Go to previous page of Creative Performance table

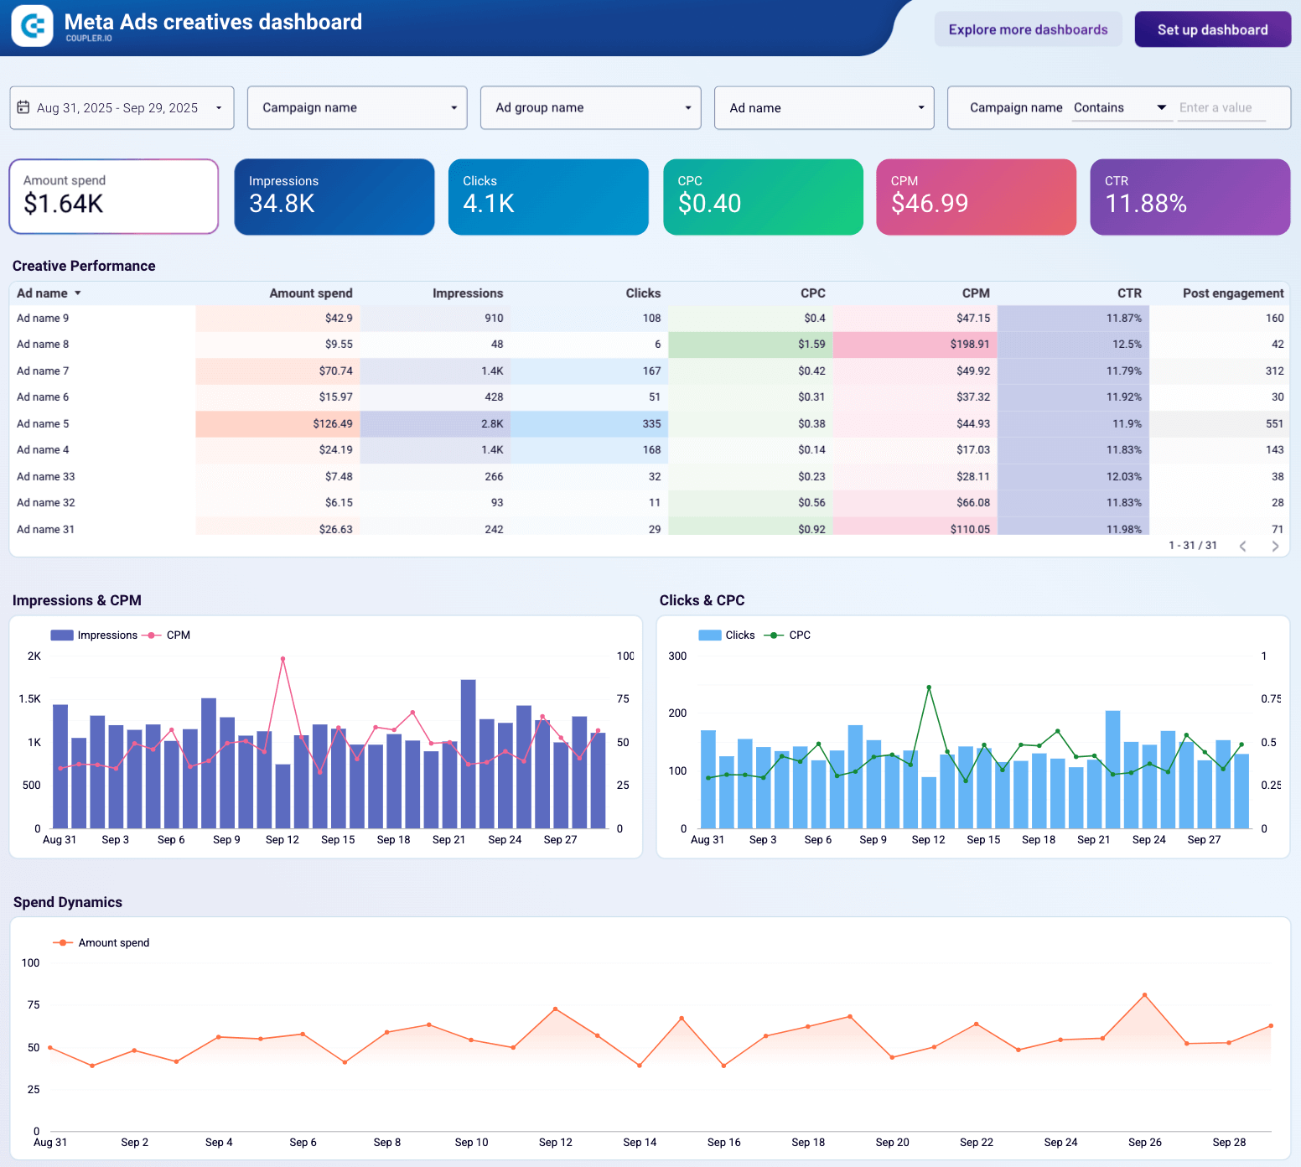[x=1242, y=546]
